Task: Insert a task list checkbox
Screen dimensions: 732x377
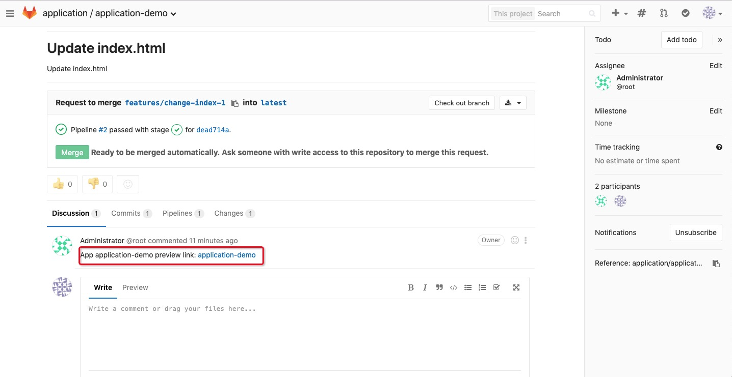Action: [x=496, y=287]
